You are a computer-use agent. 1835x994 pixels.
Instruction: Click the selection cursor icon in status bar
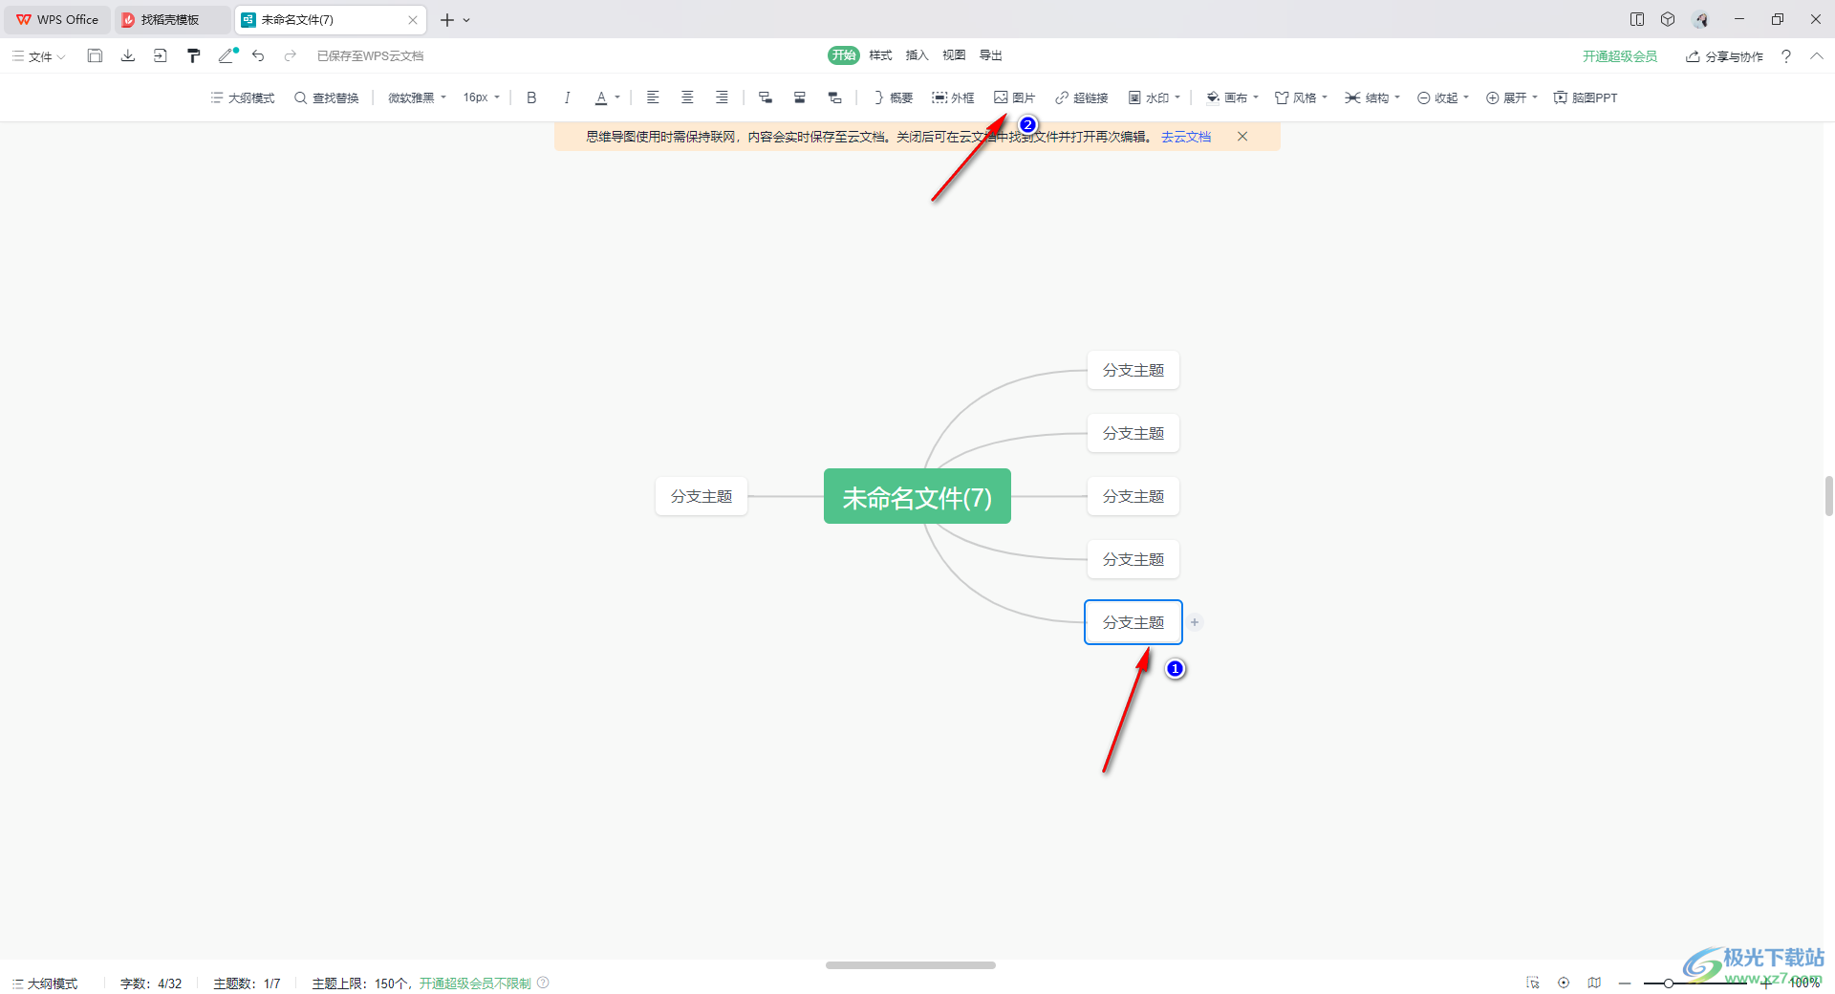[1533, 983]
